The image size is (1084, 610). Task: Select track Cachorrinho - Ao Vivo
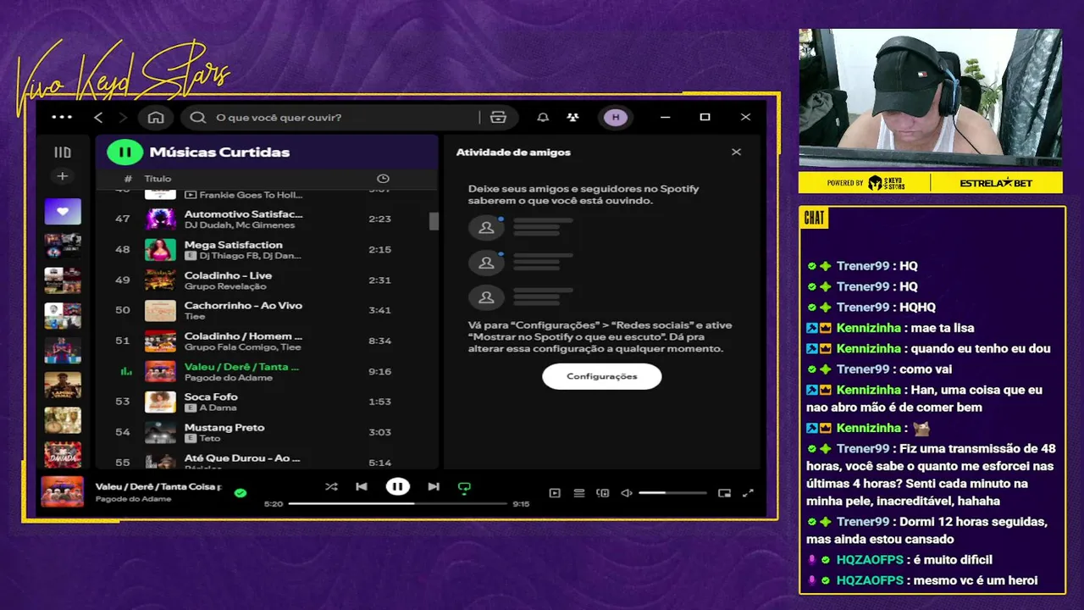point(267,310)
